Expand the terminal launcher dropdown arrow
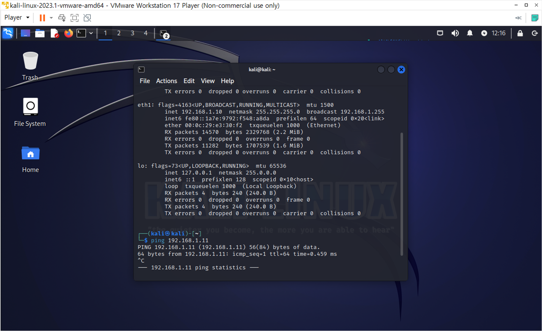This screenshot has height=331, width=542. (91, 33)
